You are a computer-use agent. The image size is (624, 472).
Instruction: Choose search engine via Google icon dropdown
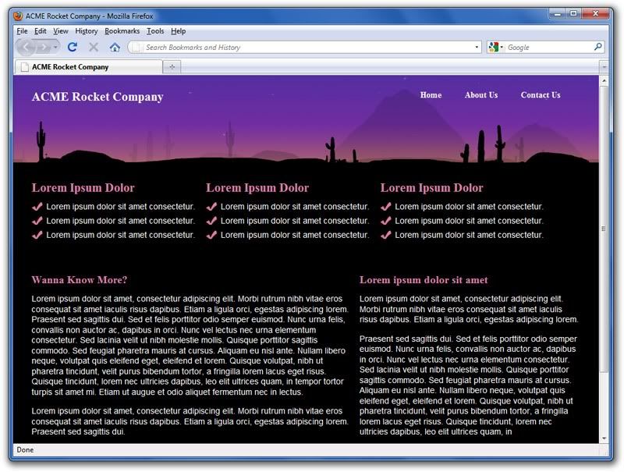click(x=496, y=48)
